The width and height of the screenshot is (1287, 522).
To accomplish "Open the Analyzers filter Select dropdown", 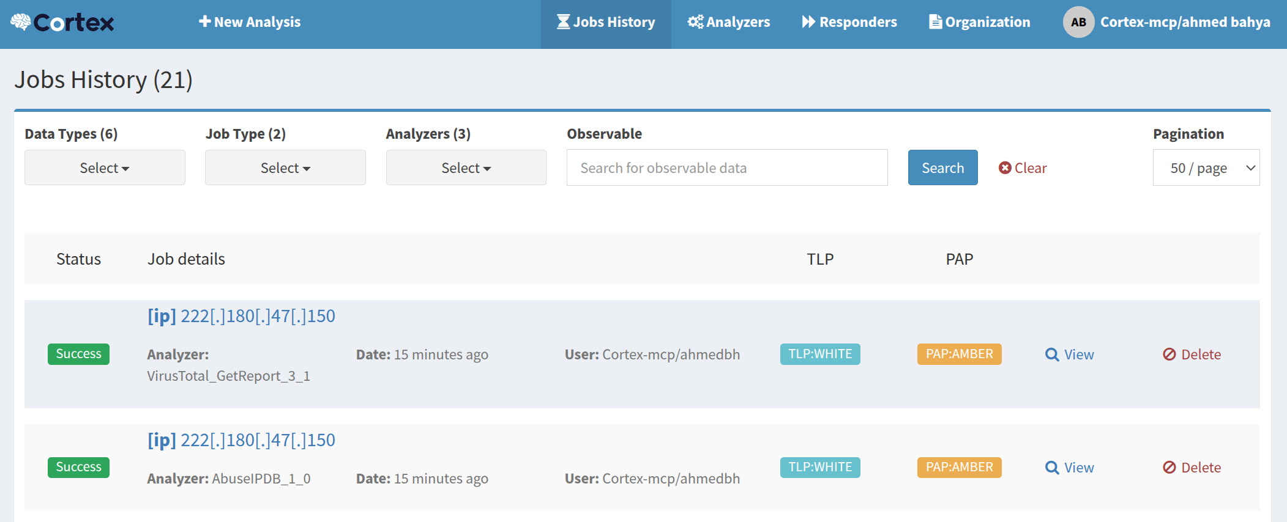I will click(466, 168).
